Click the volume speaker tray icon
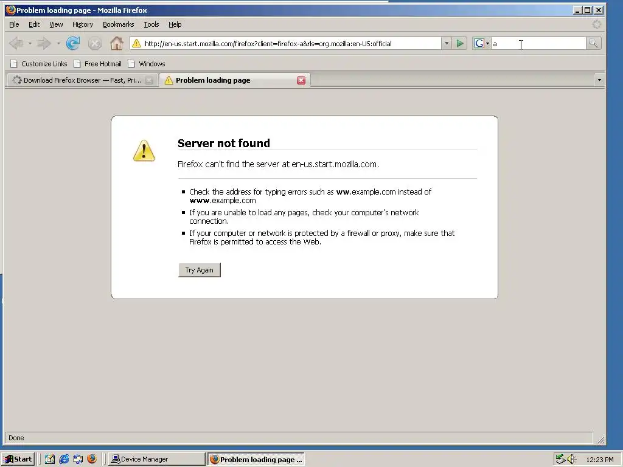This screenshot has width=623, height=467. pyautogui.click(x=572, y=459)
